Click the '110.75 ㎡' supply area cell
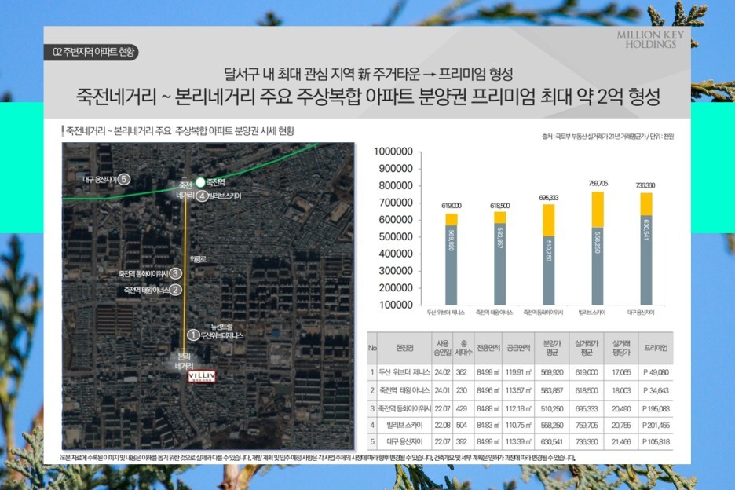735x490 pixels. [x=518, y=426]
